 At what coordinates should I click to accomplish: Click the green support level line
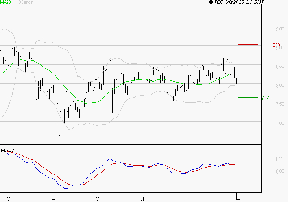pos(248,97)
